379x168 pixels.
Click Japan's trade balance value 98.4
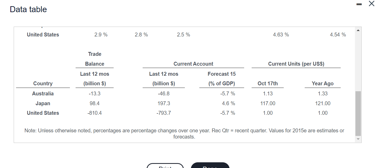click(94, 103)
